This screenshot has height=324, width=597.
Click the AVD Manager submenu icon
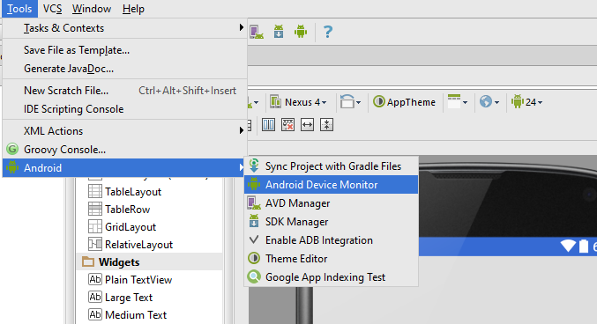[x=254, y=203]
